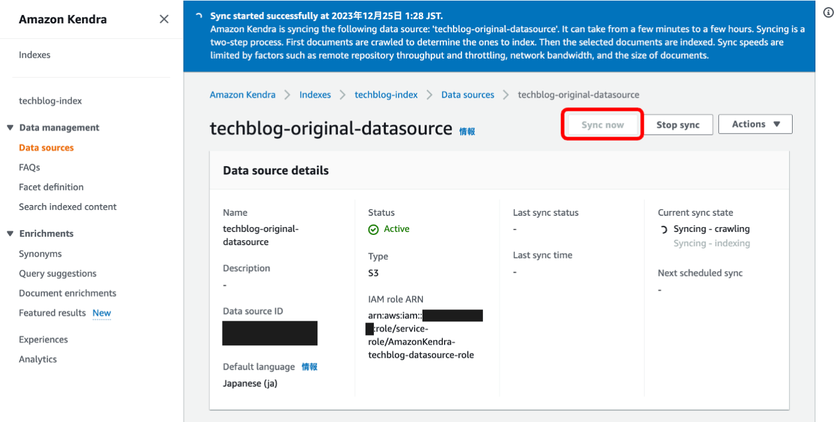Click the green Active status check icon
This screenshot has width=840, height=422.
click(x=373, y=230)
